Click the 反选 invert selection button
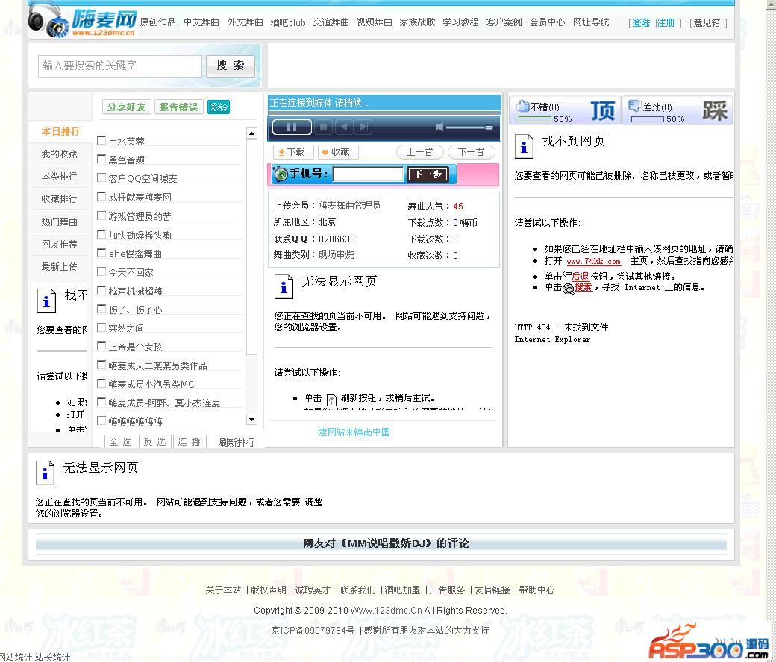The image size is (776, 662). pyautogui.click(x=155, y=442)
